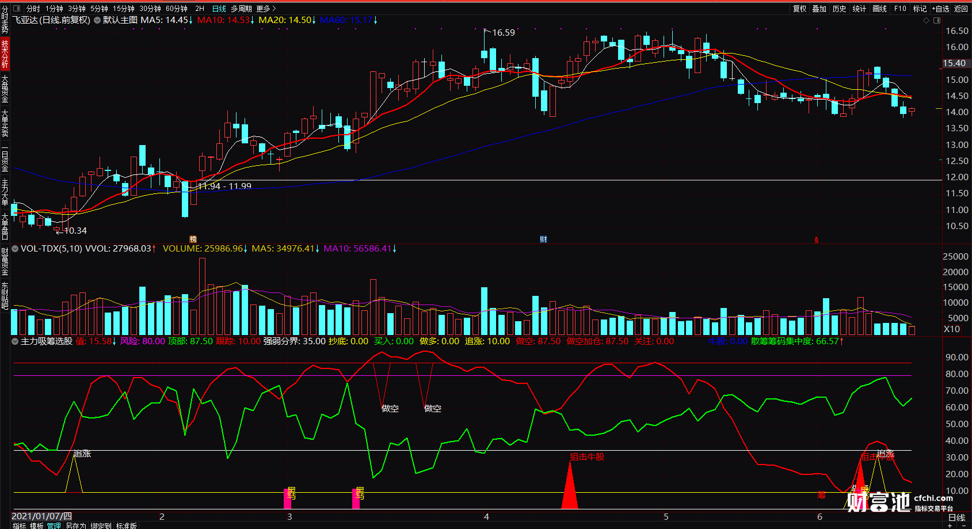Click 返回 to go back
972x529 pixels.
click(961, 9)
